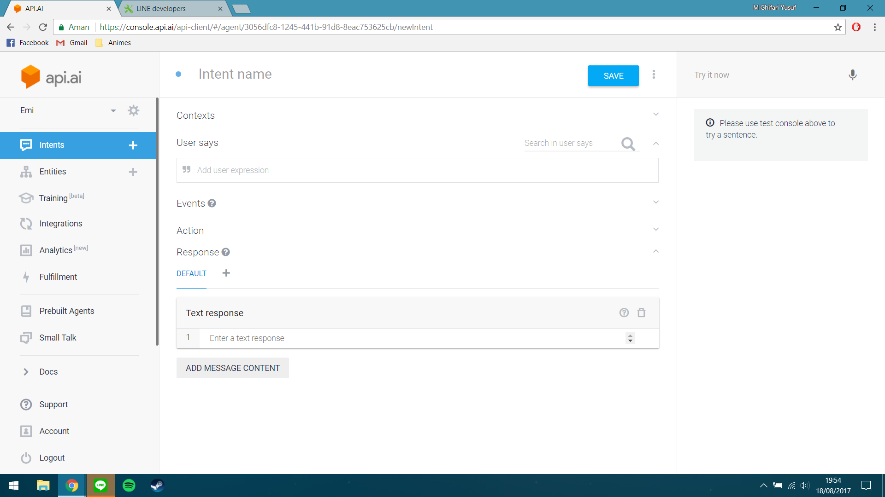885x497 pixels.
Task: Open Spotify from the taskbar
Action: point(129,485)
